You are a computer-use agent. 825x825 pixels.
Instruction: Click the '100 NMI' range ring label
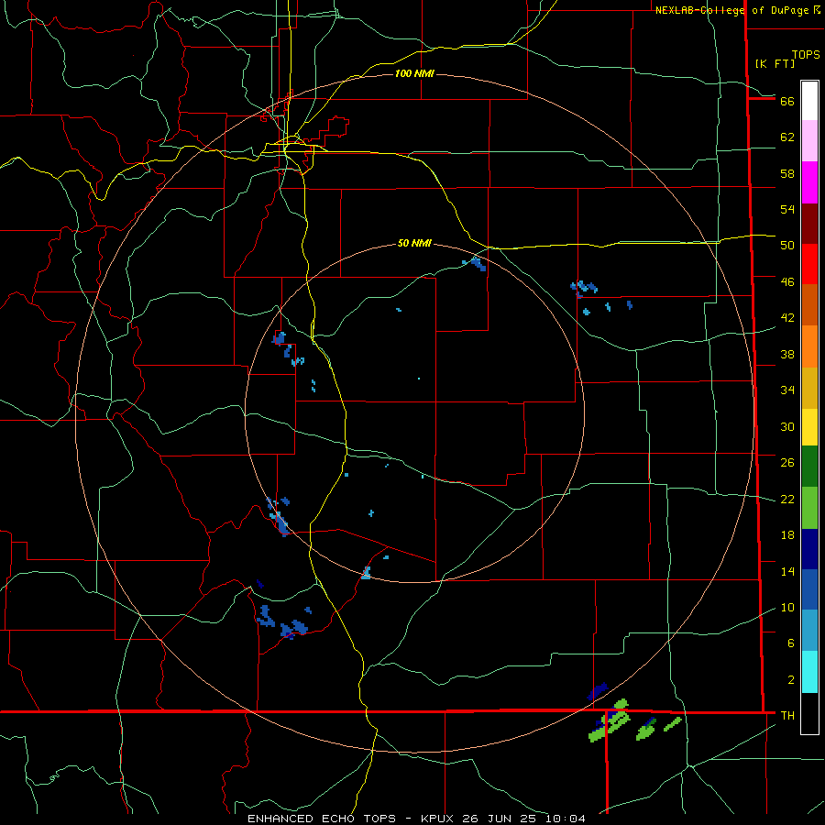click(x=414, y=73)
